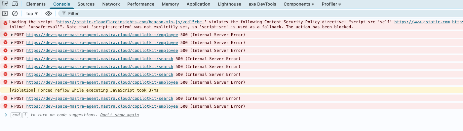Open the axe DevTools tab
This screenshot has height=131, width=463.
click(x=262, y=4)
